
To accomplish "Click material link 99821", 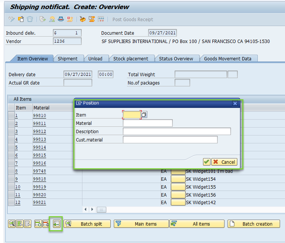I will pos(39,203).
